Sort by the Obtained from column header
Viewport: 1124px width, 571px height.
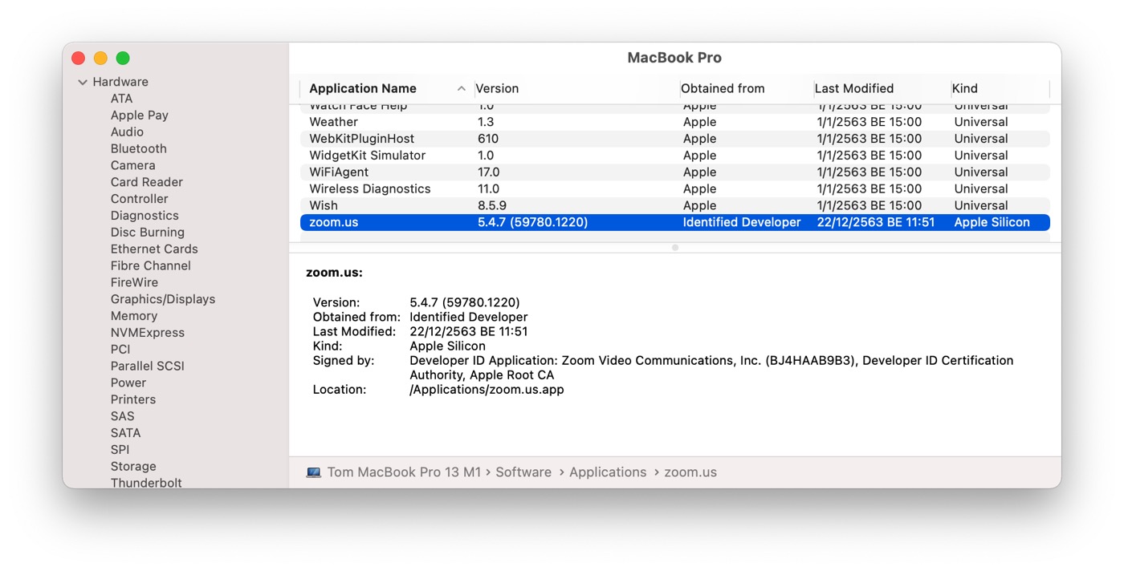722,88
